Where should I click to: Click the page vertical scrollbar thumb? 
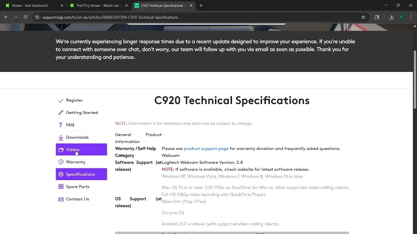[415, 80]
